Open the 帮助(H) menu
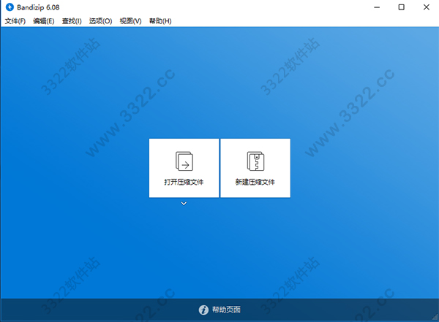The height and width of the screenshot is (322, 439). [x=160, y=21]
